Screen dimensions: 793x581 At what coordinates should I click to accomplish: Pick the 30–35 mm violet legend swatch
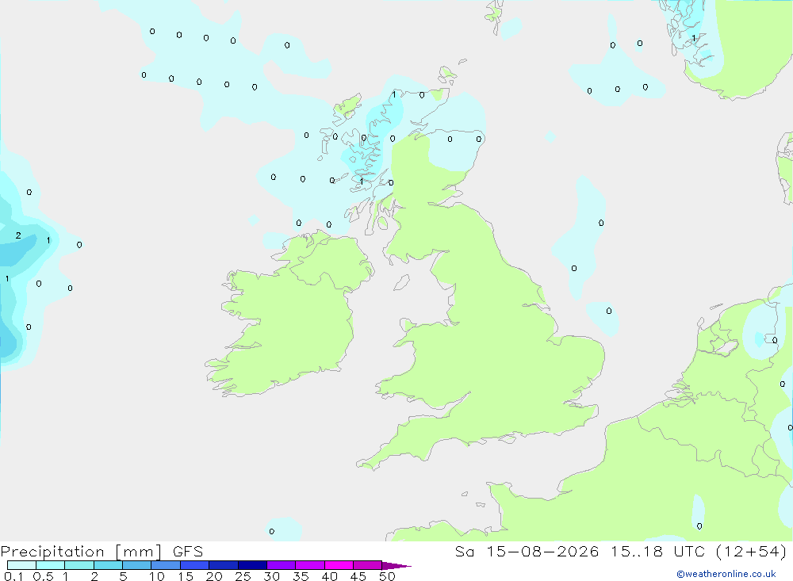(282, 565)
